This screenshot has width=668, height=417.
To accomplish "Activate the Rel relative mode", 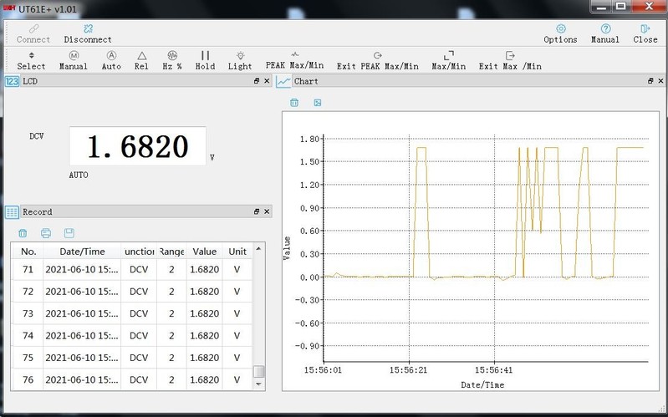I will [141, 60].
